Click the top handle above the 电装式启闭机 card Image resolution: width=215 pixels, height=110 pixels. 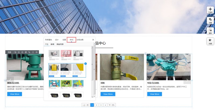[146, 53]
